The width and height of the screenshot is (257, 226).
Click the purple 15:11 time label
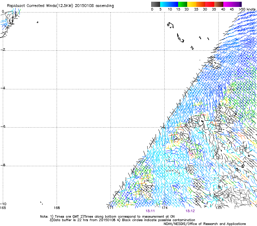tap(150, 211)
